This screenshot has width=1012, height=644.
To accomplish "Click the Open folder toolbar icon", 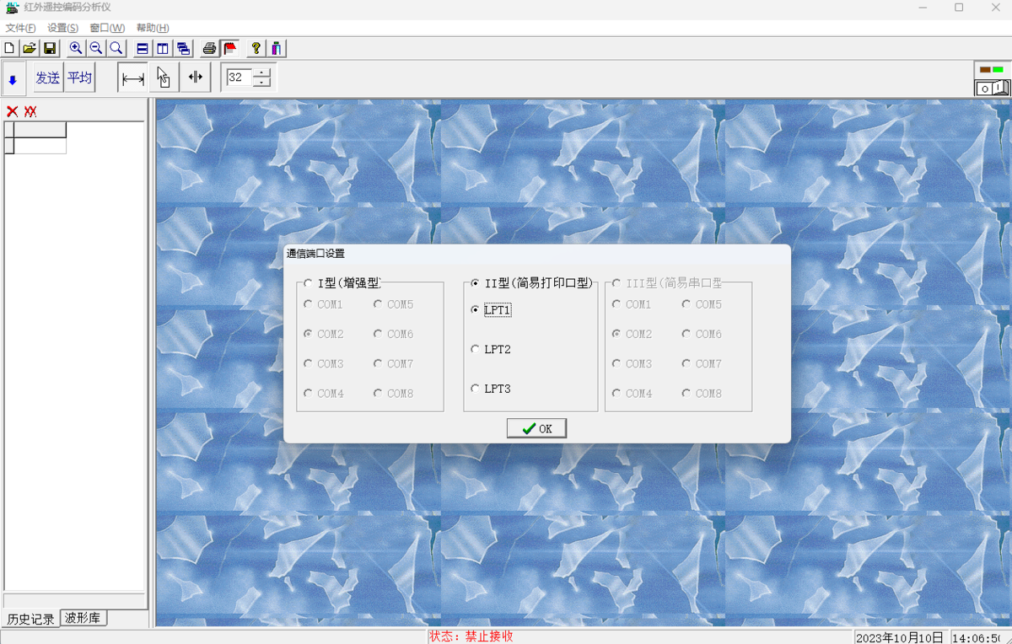I will point(30,48).
